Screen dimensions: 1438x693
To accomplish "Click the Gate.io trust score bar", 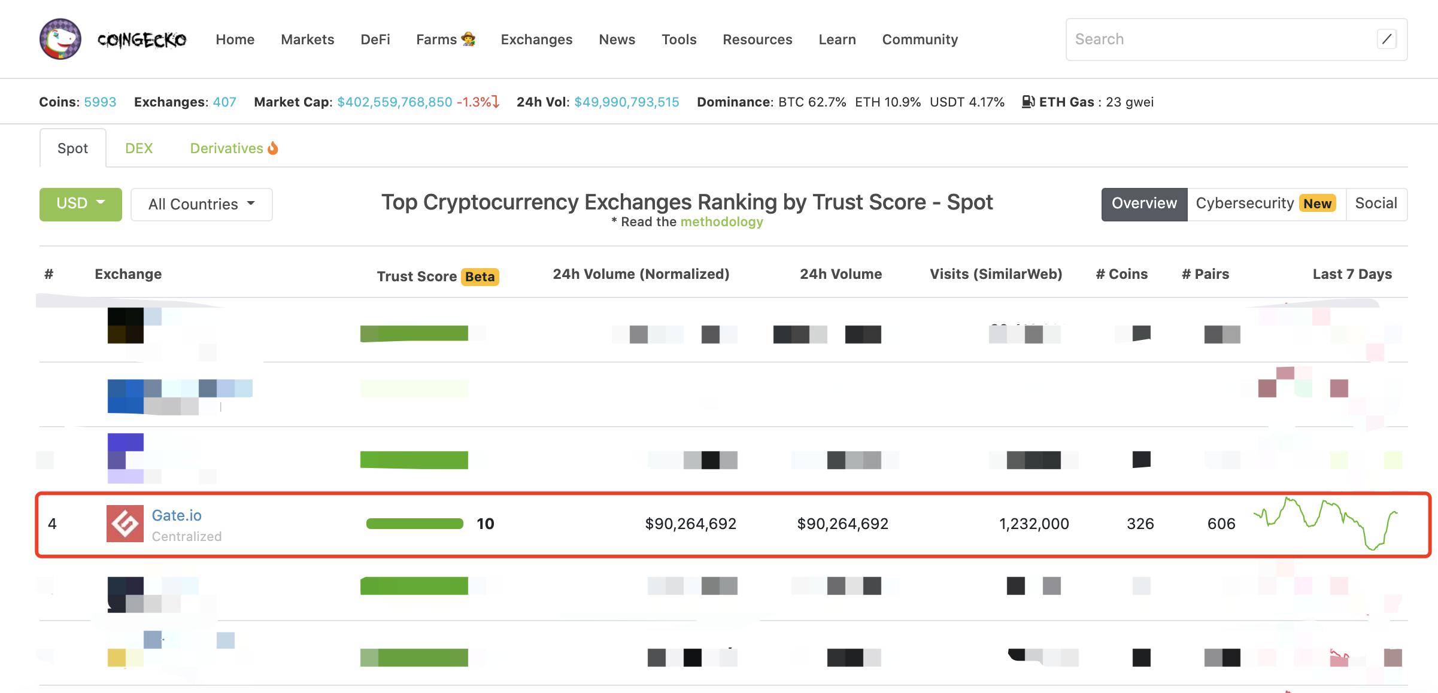I will [x=415, y=524].
